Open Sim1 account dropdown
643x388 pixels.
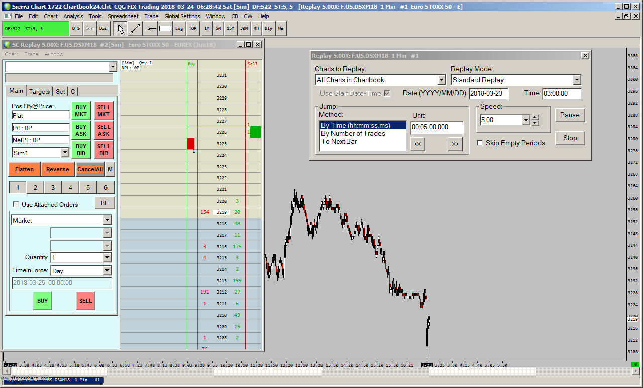point(65,152)
